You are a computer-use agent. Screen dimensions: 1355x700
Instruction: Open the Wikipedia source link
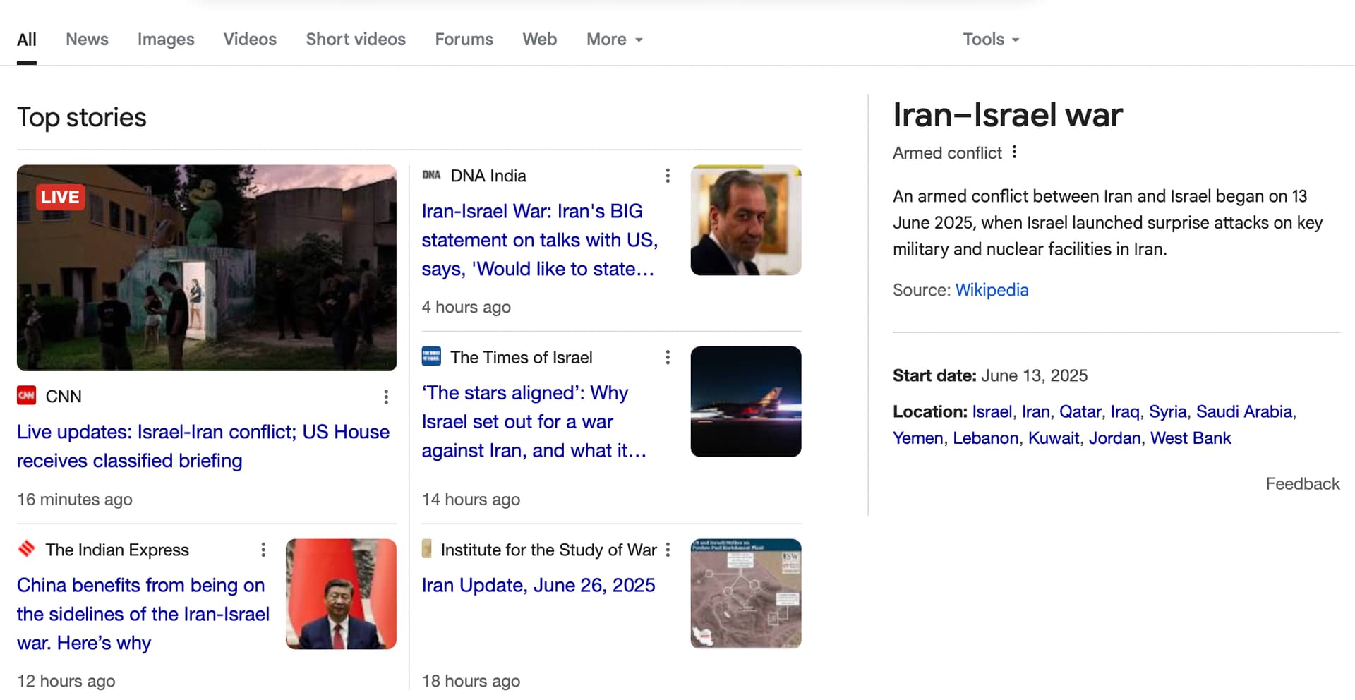tap(992, 290)
